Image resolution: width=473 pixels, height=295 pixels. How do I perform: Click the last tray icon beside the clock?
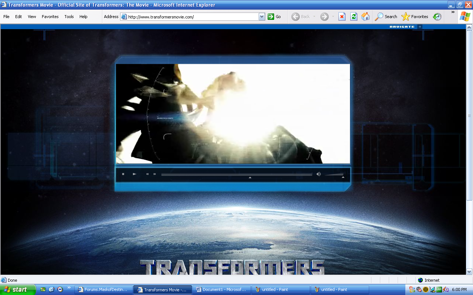pyautogui.click(x=446, y=289)
